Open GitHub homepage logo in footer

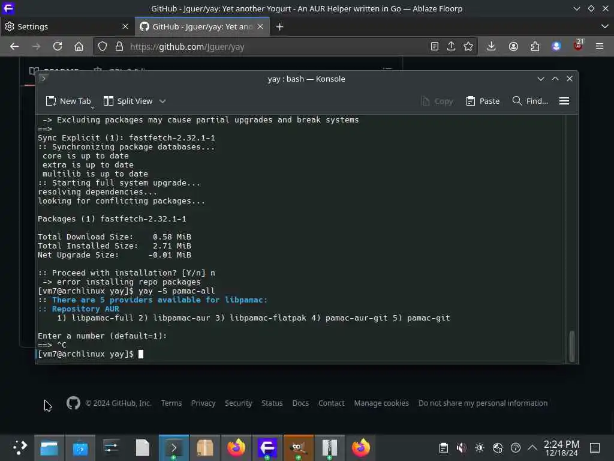tap(73, 403)
